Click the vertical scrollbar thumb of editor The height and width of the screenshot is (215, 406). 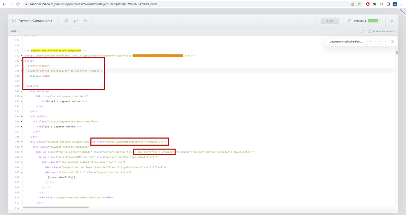click(x=397, y=53)
